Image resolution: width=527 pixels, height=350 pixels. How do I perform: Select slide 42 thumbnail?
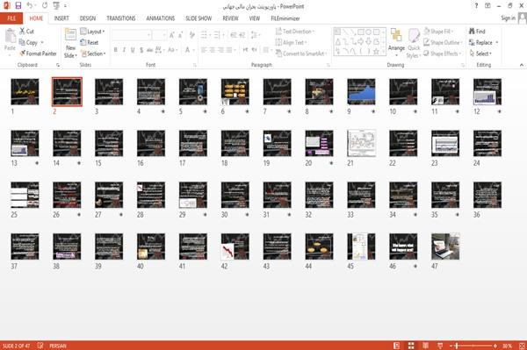coord(235,246)
